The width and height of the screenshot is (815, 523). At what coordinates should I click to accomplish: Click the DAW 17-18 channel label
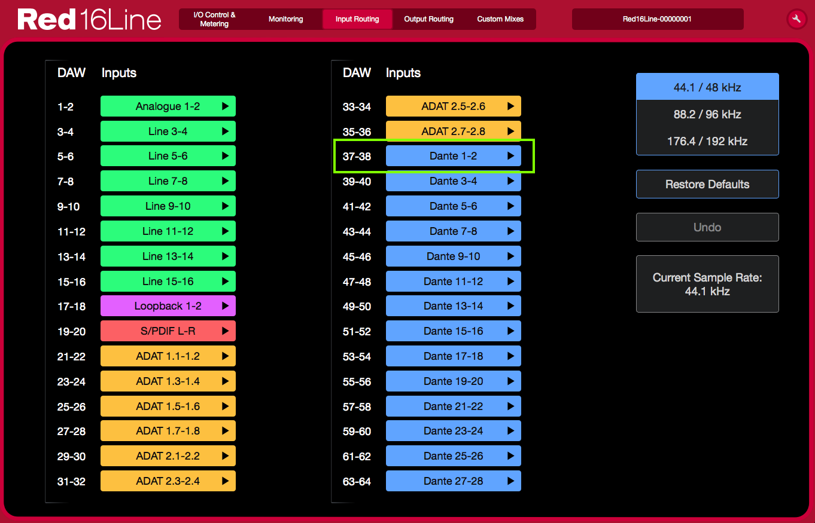click(71, 307)
